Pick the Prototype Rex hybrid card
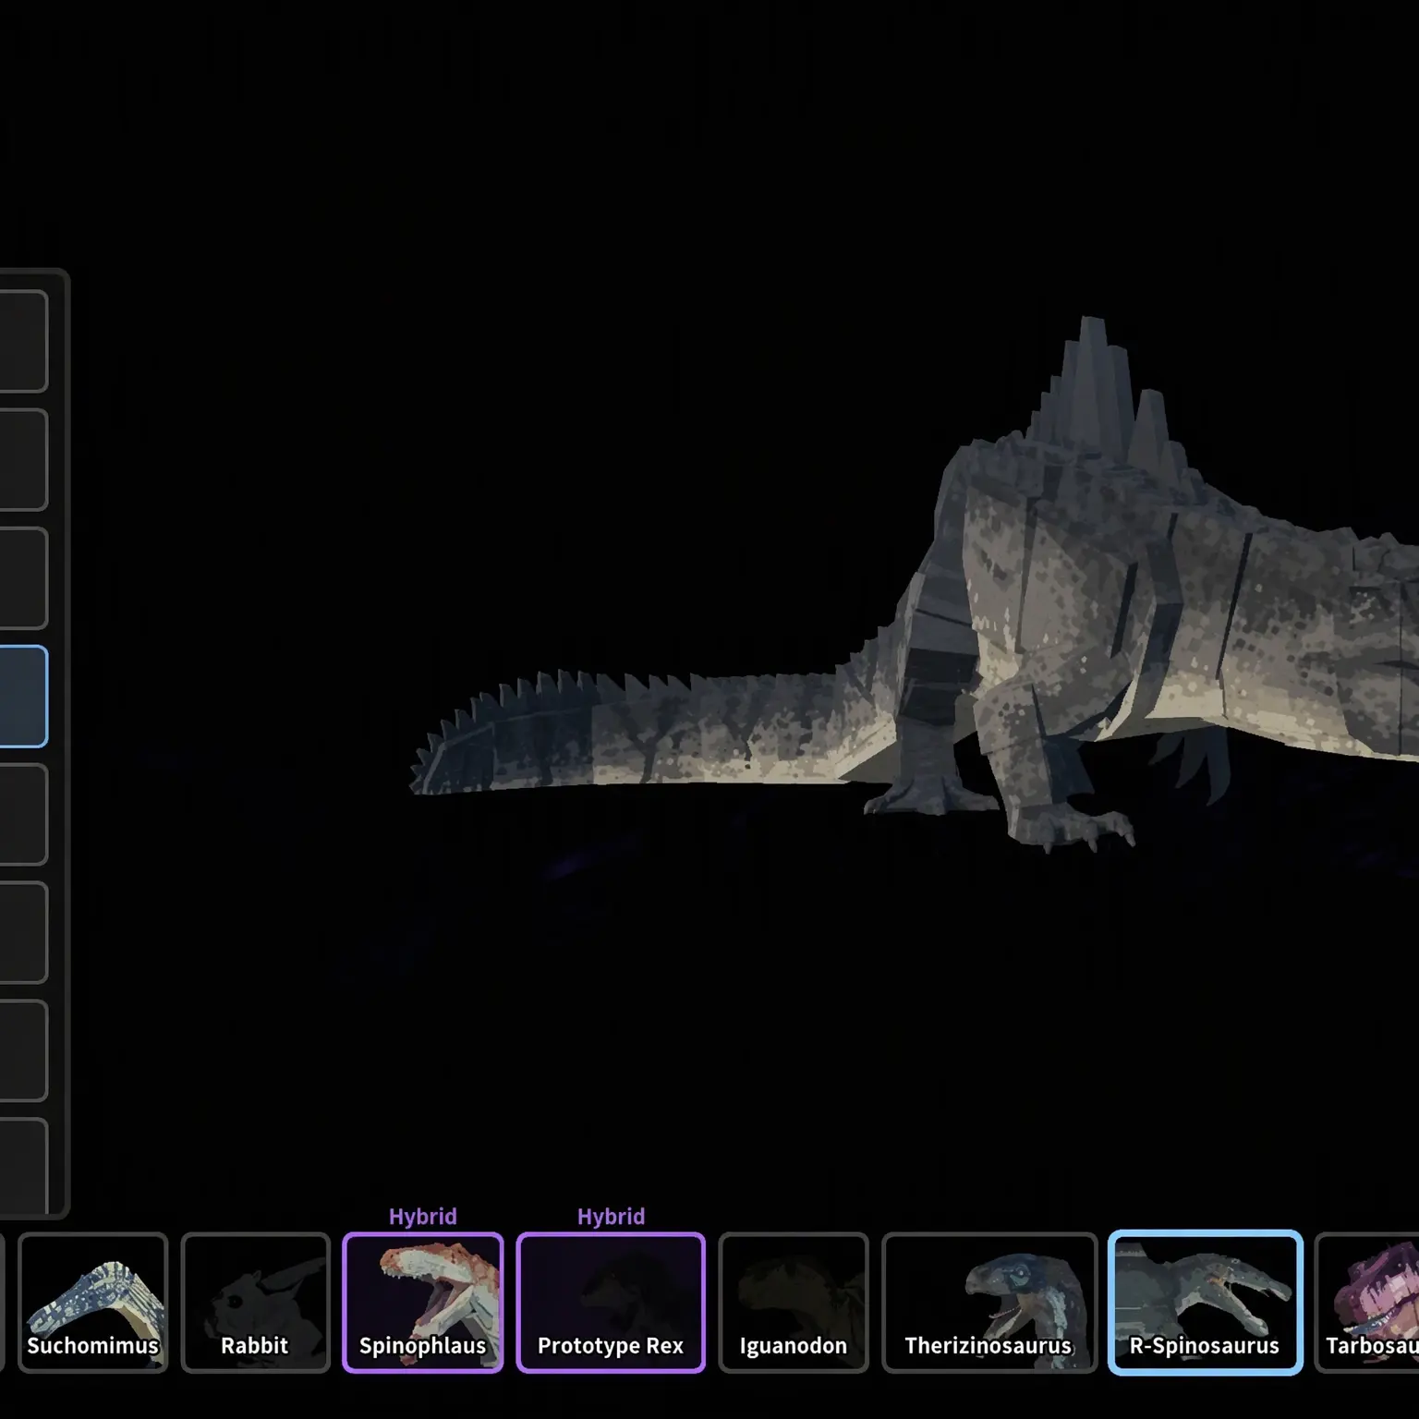1419x1419 pixels. [611, 1303]
